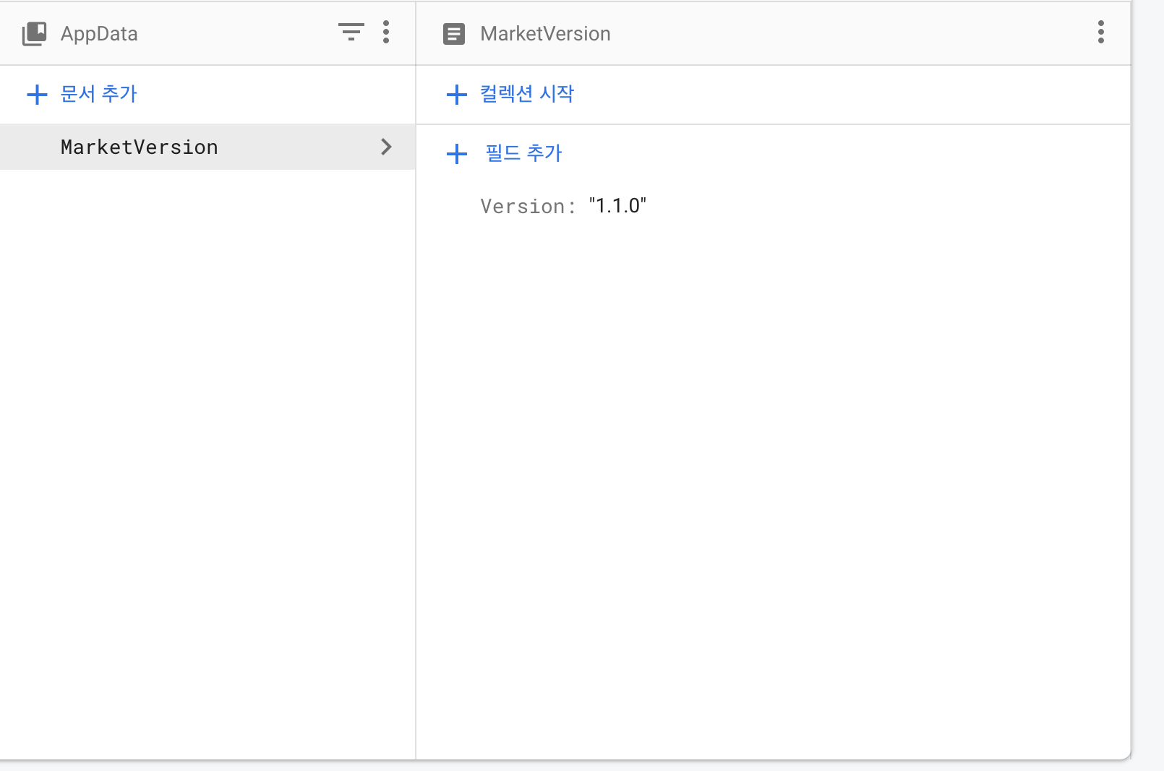Open the three-dot menu for MarketVersion document
1164x771 pixels.
1101,33
